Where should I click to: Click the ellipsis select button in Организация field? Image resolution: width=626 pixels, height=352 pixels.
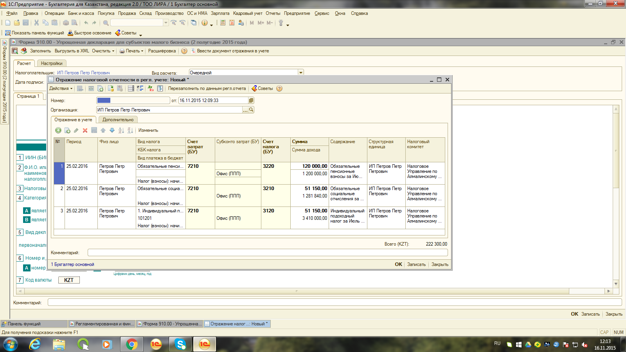(x=245, y=110)
